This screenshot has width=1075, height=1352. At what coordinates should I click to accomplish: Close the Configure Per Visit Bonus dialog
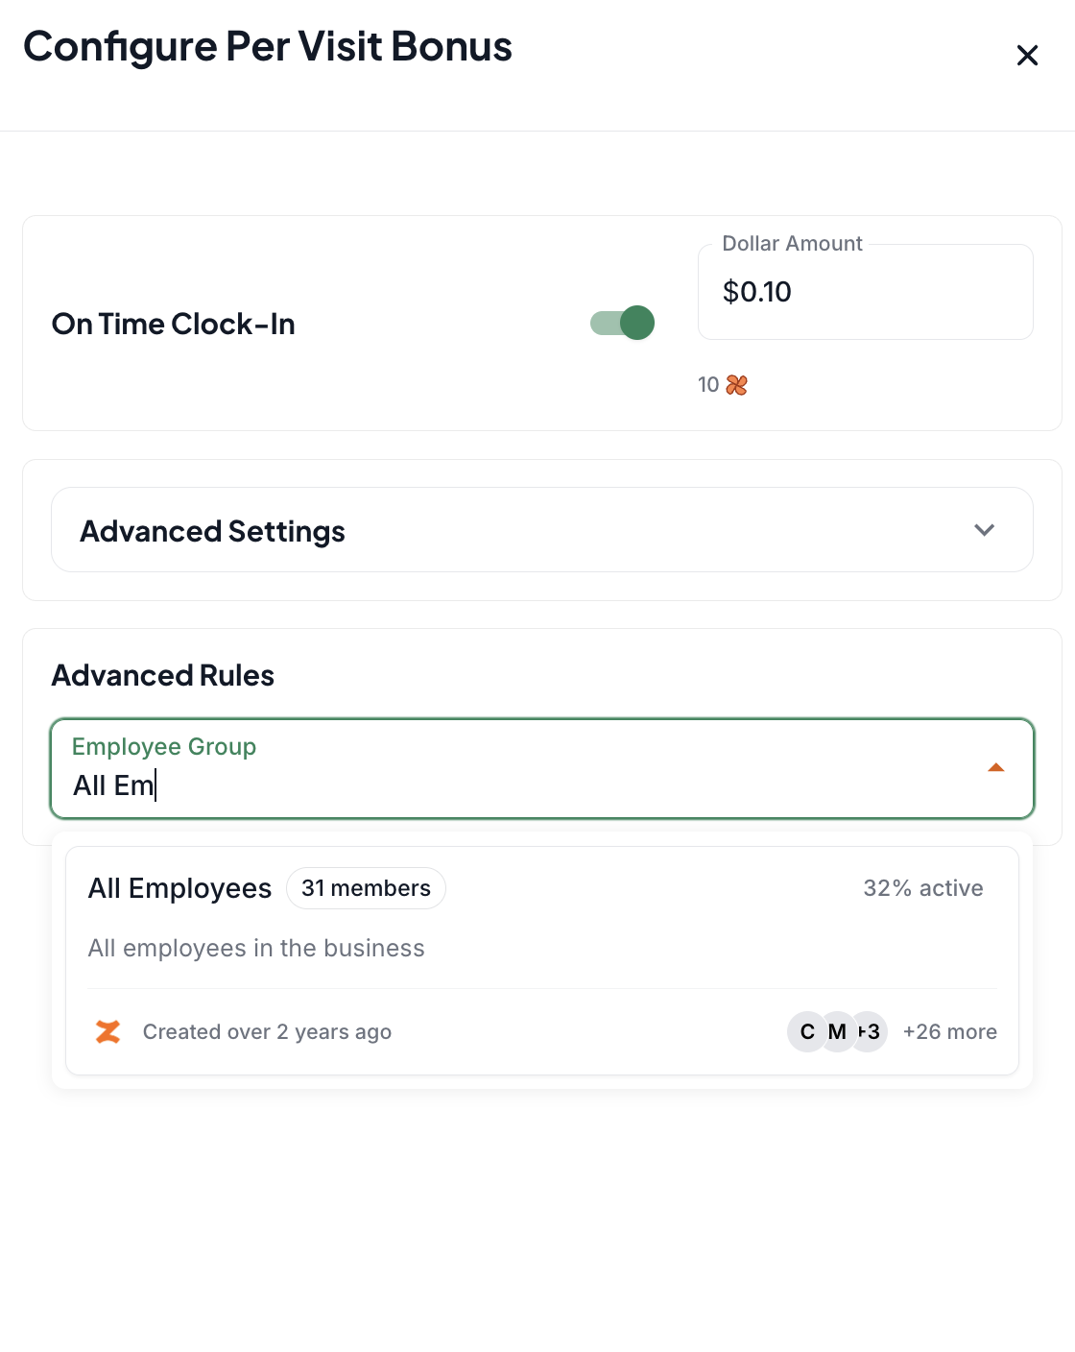click(x=1027, y=56)
